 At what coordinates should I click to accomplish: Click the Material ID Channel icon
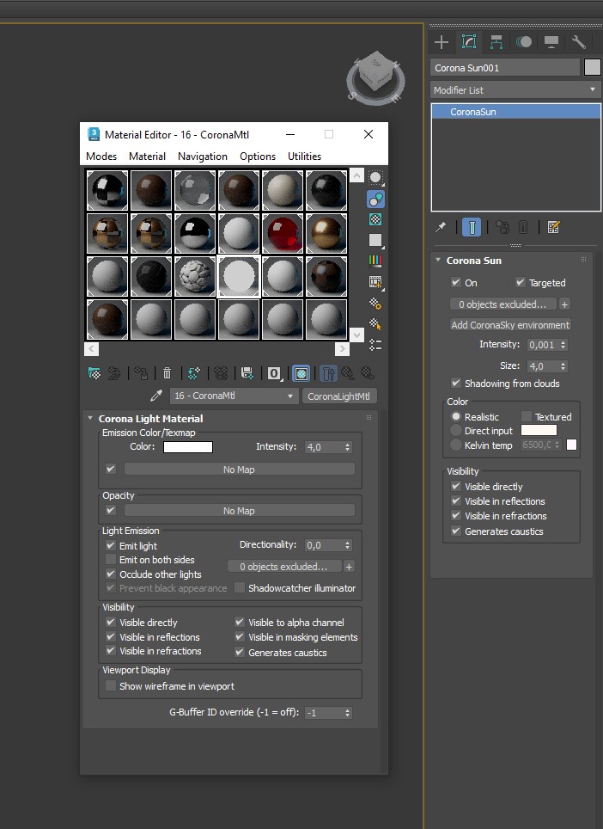[274, 374]
